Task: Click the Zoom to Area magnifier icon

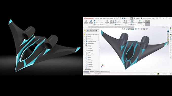Action: tap(125, 29)
